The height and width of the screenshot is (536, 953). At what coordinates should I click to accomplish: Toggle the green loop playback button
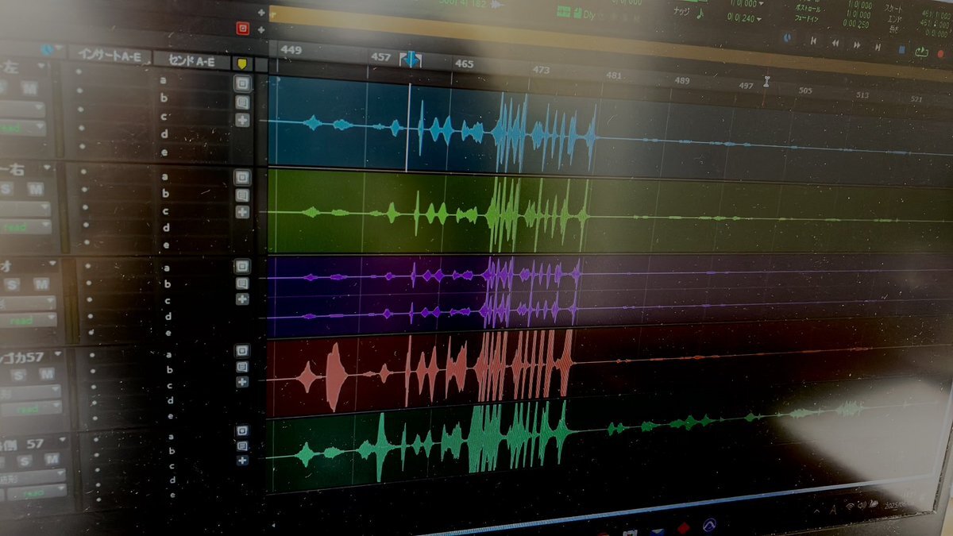921,52
